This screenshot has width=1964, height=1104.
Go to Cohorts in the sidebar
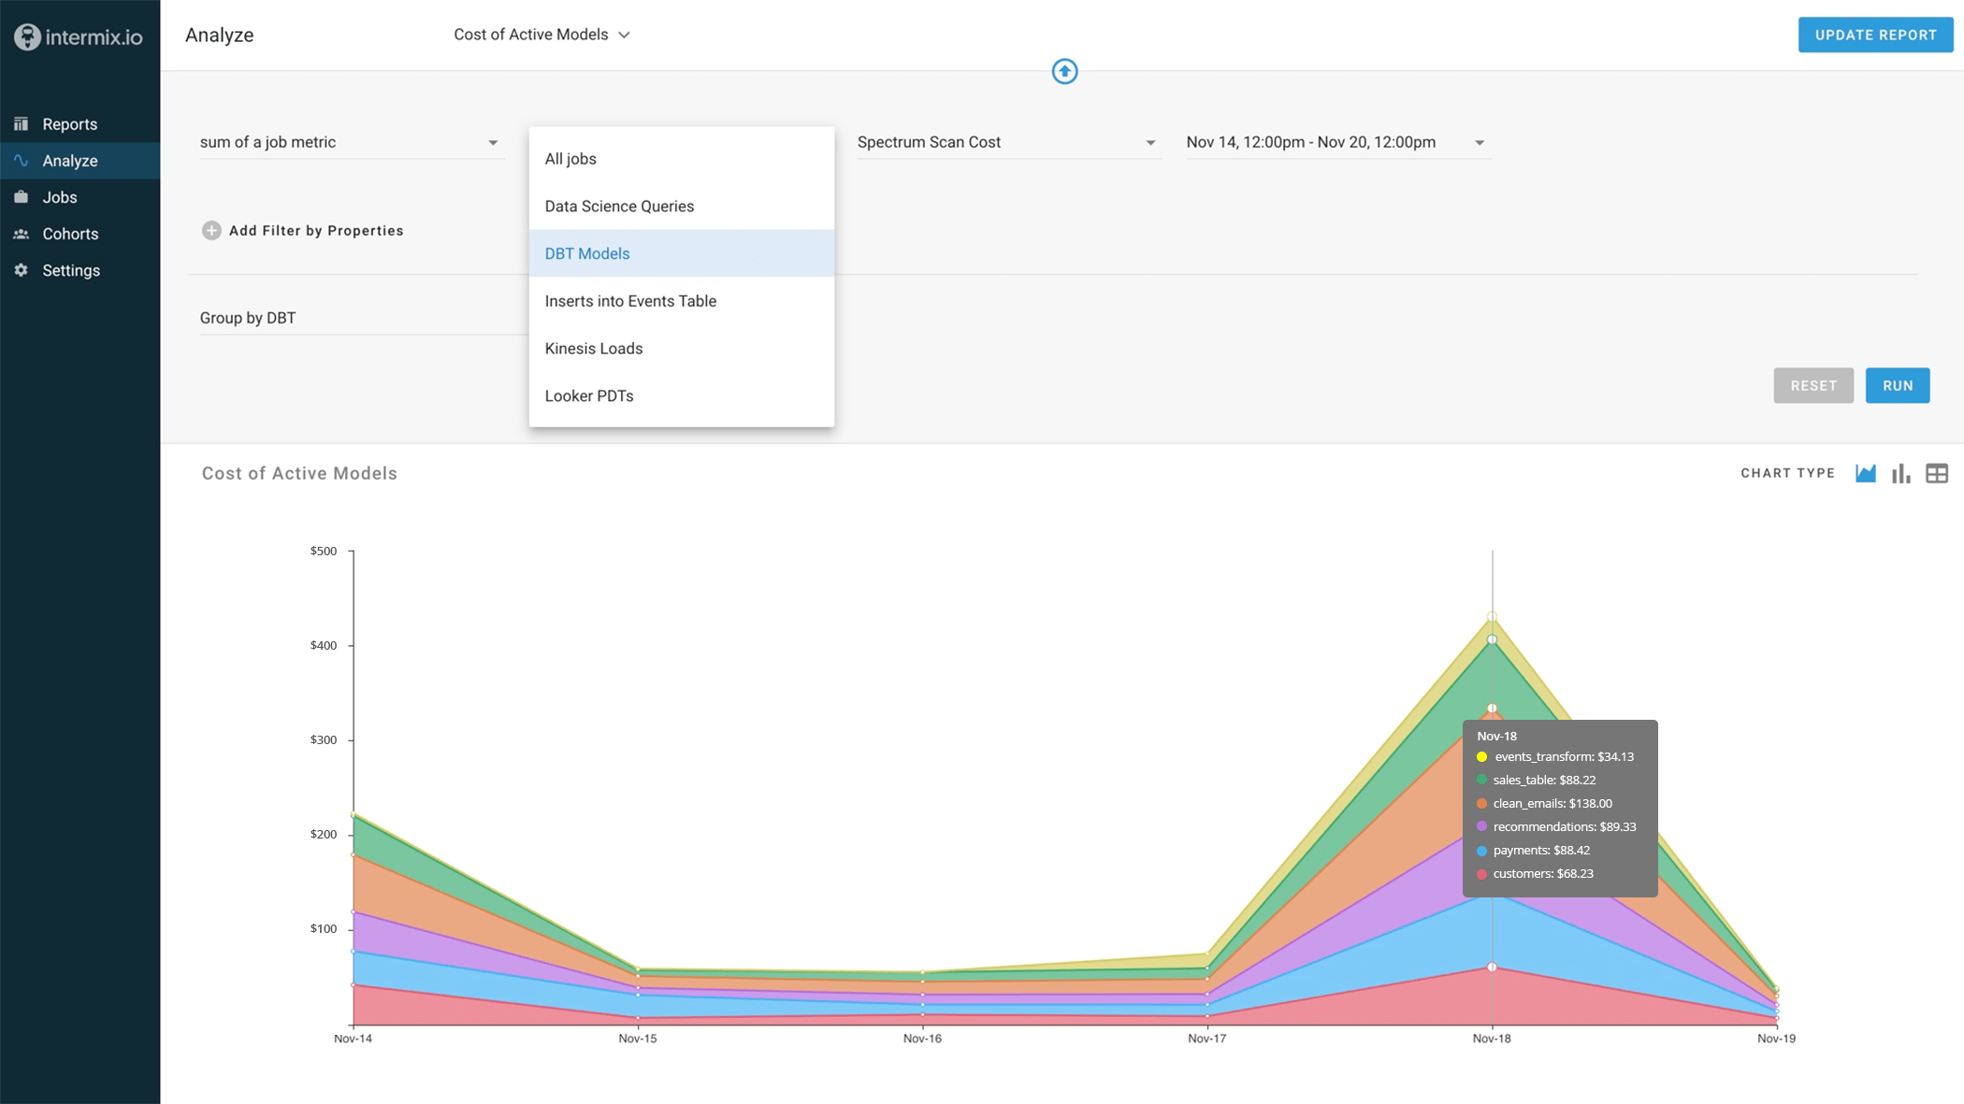[x=69, y=234]
